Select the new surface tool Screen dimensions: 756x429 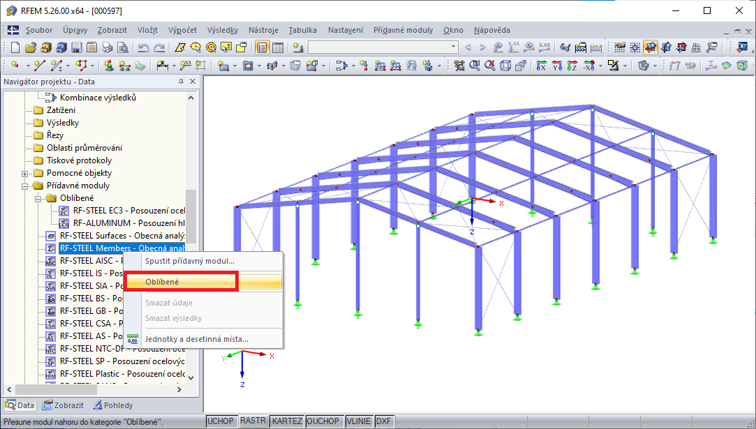(223, 65)
